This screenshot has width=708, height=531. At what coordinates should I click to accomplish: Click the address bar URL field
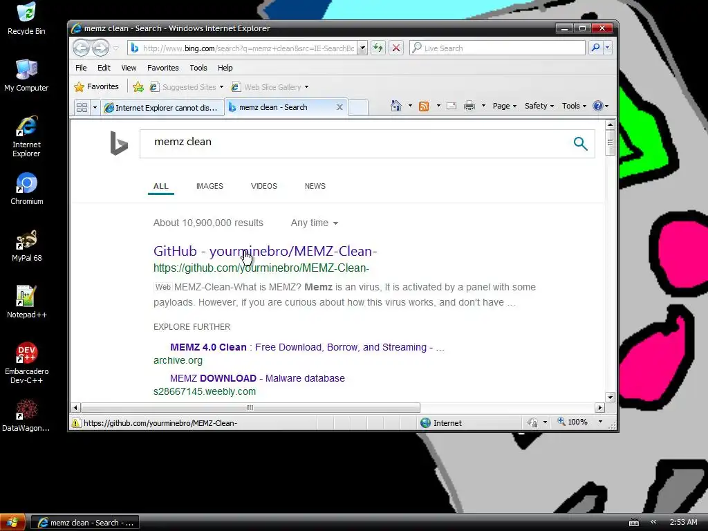click(248, 48)
